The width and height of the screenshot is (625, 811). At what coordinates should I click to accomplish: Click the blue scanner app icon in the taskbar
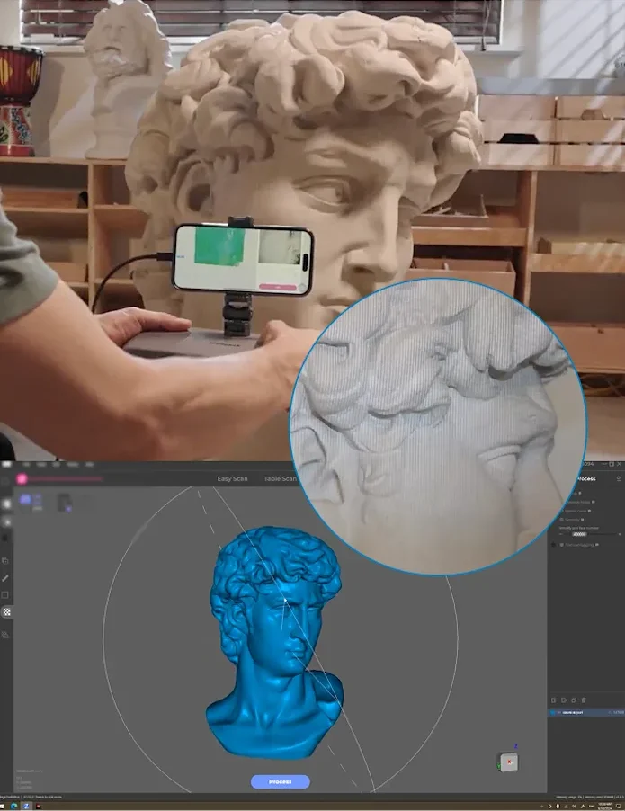[26, 806]
